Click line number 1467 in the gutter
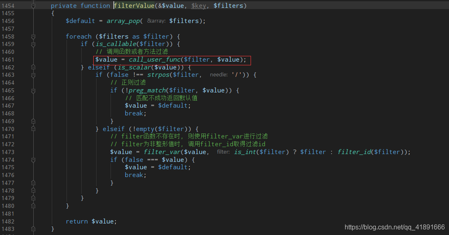The width and height of the screenshot is (449, 235). (8, 106)
